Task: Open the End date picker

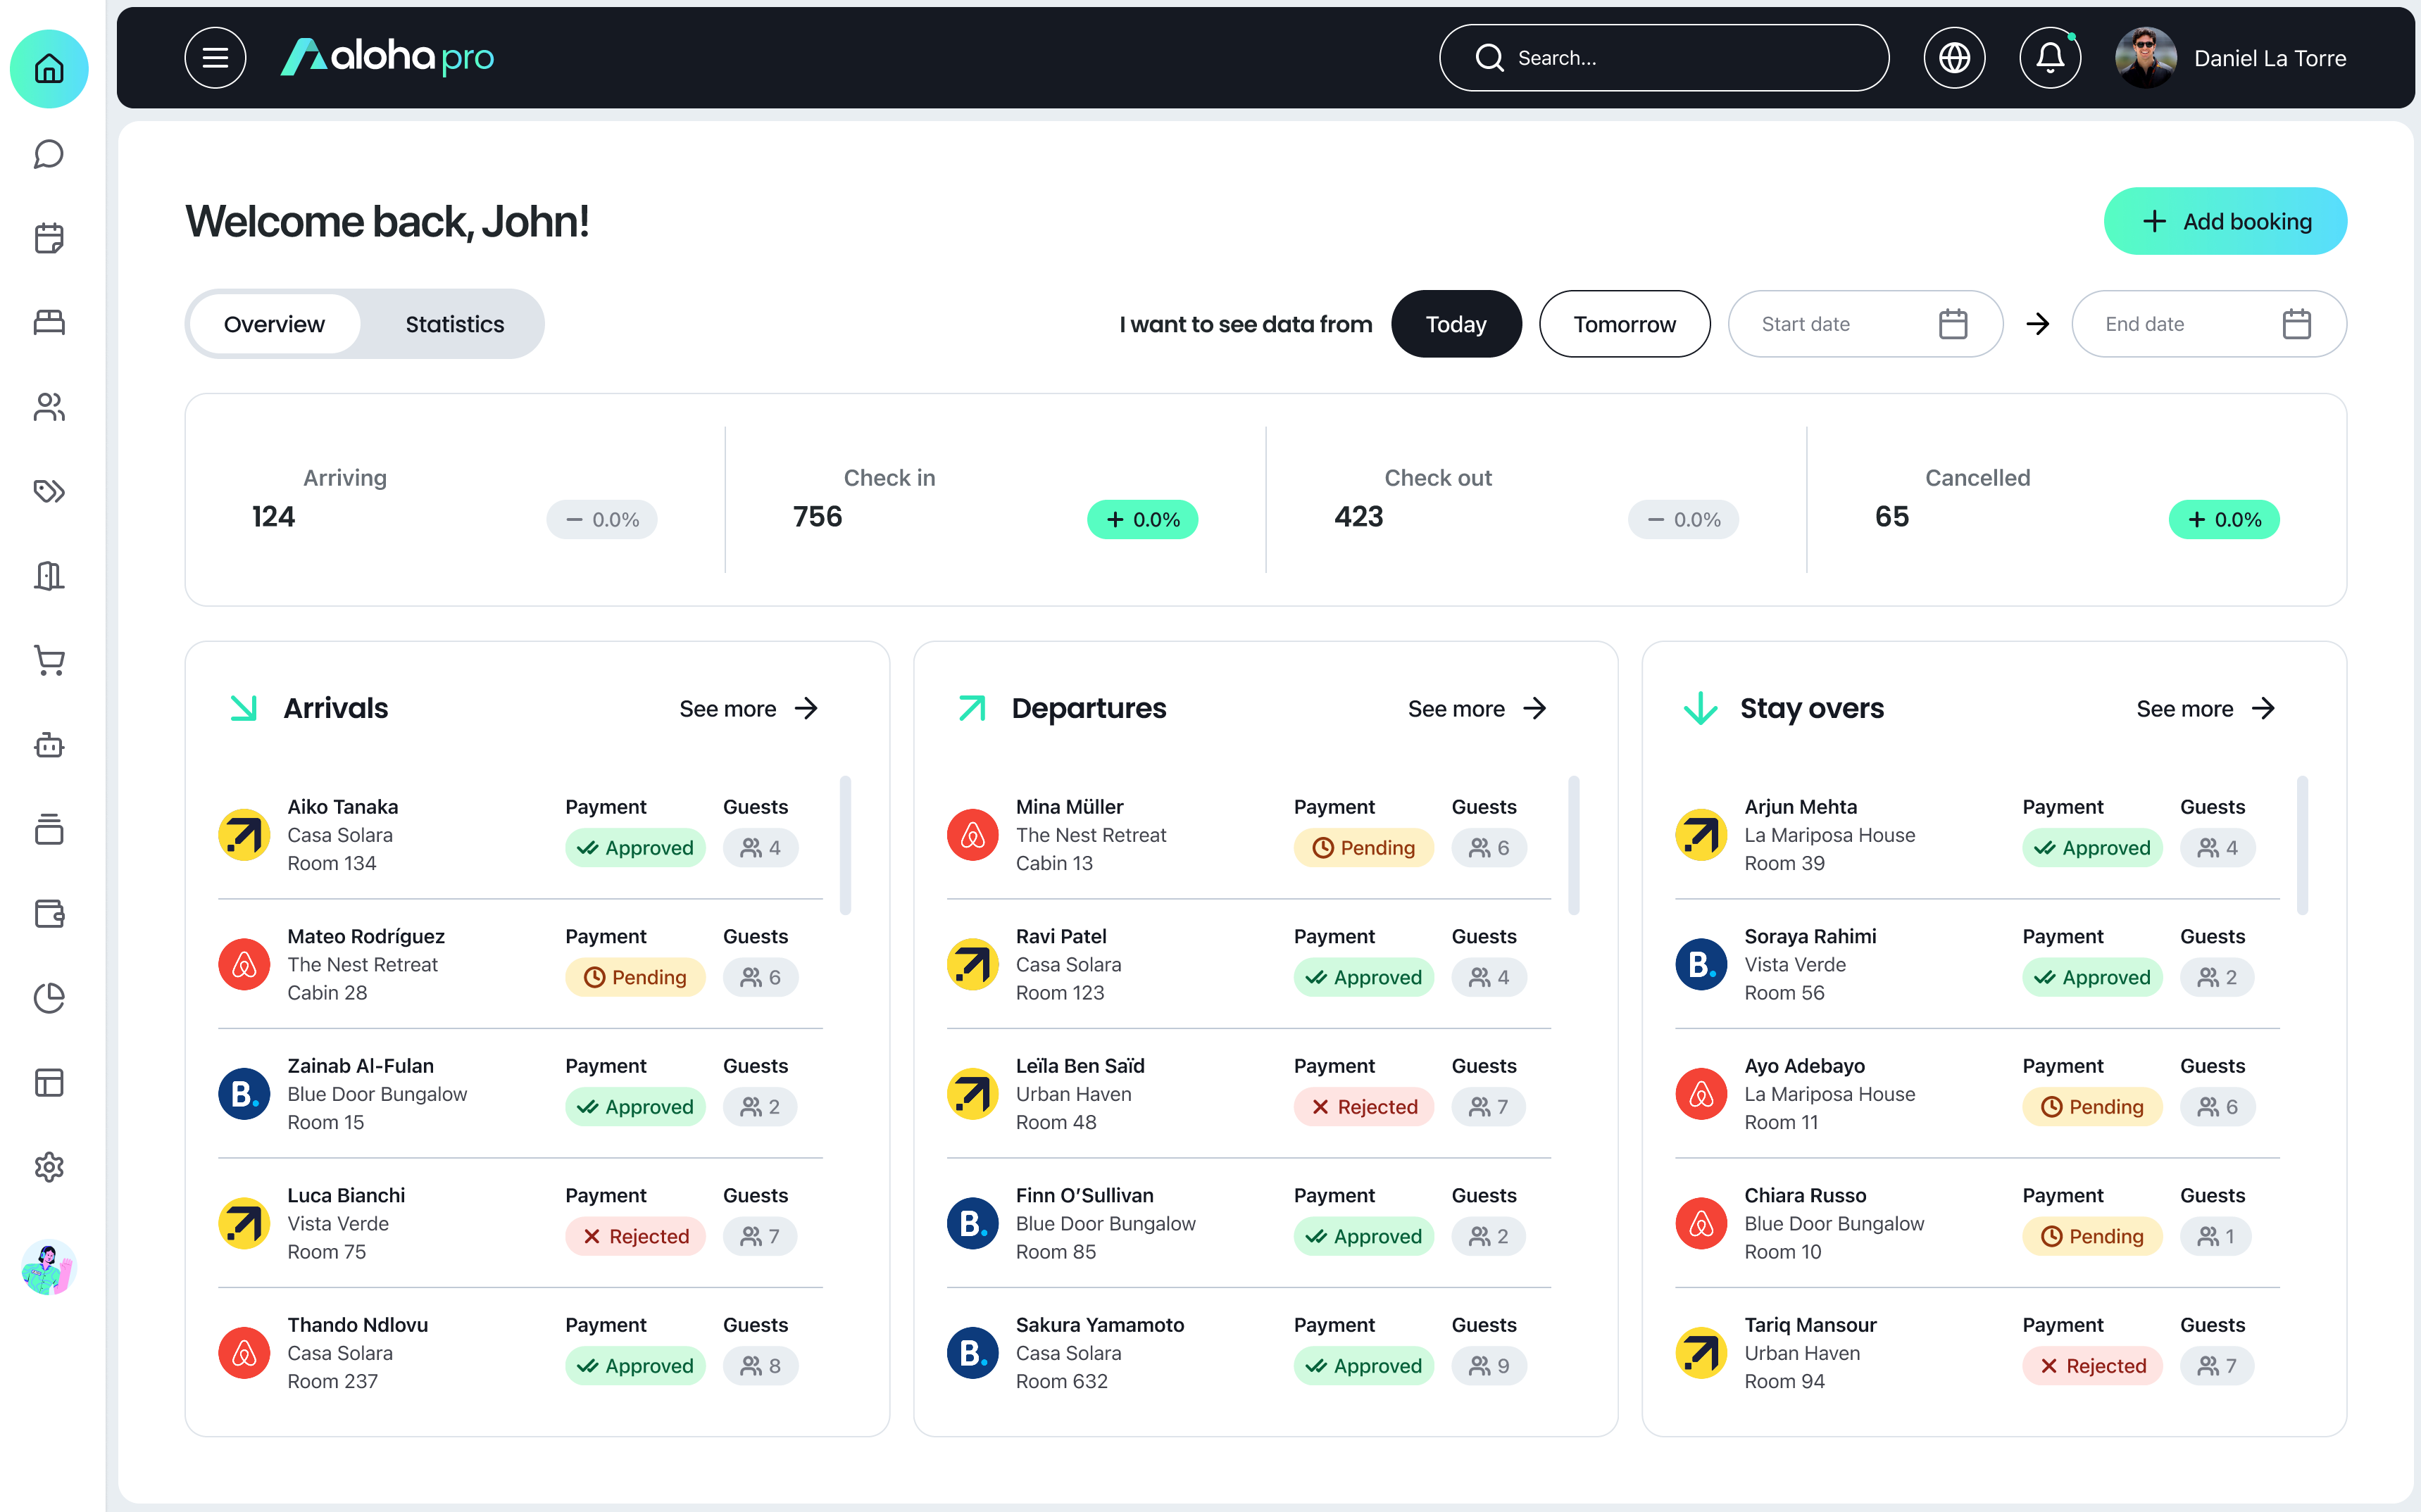Action: (x=2208, y=324)
